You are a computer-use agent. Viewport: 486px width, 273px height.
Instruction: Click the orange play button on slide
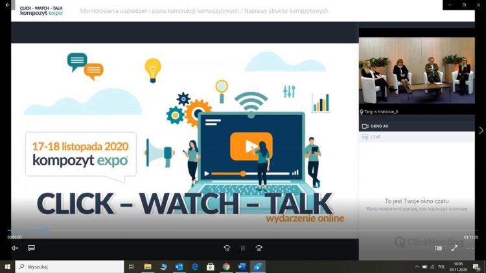point(251,146)
